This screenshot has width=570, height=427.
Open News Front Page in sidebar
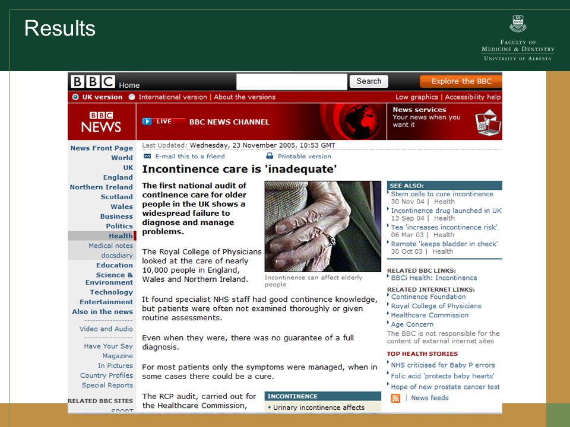(102, 148)
